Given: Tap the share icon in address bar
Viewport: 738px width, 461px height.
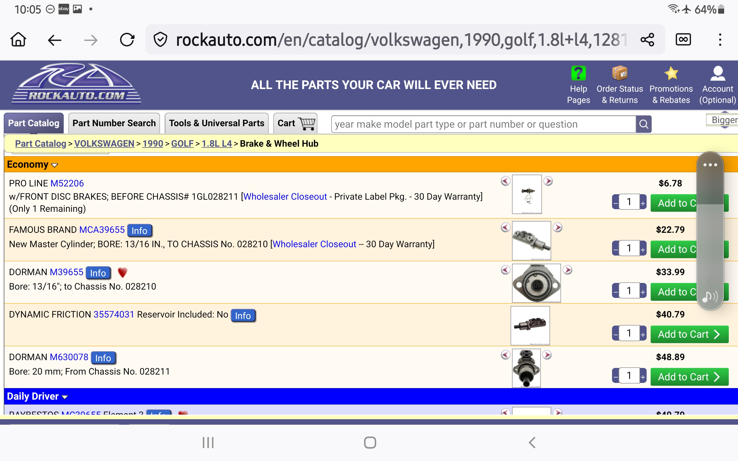Looking at the screenshot, I should pos(647,40).
